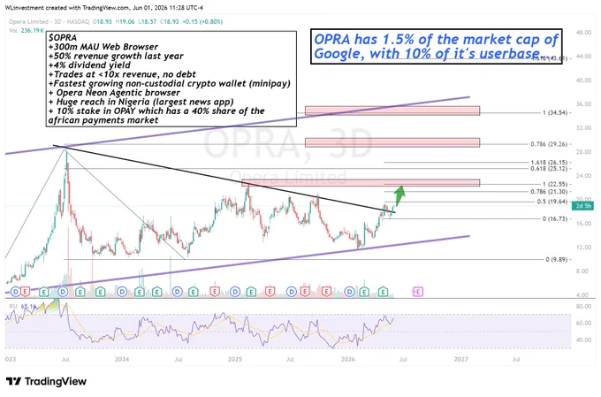Click the 32.00 price axis label
The image size is (601, 397).
[583, 127]
